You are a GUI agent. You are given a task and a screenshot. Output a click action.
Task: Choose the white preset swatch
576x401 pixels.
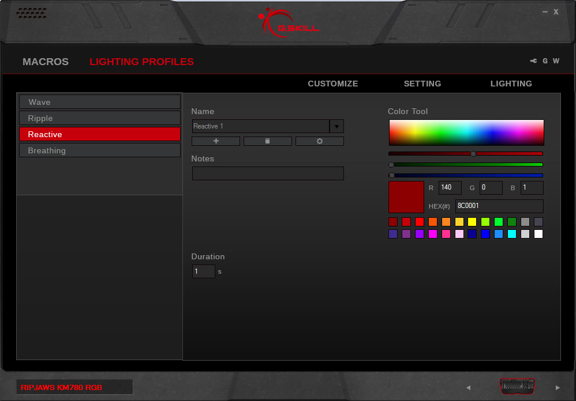538,234
